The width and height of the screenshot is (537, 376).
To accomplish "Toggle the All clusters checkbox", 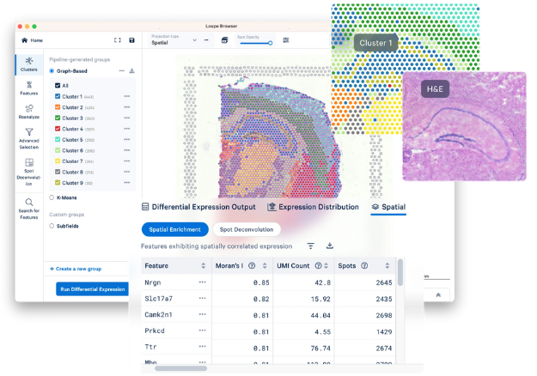I will point(58,86).
